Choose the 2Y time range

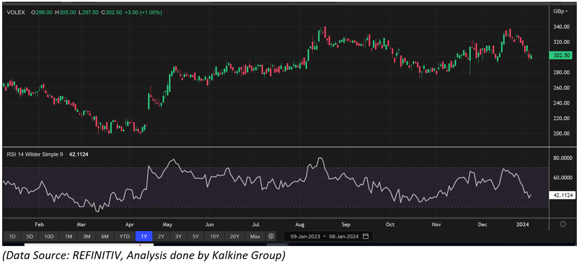tap(161, 236)
